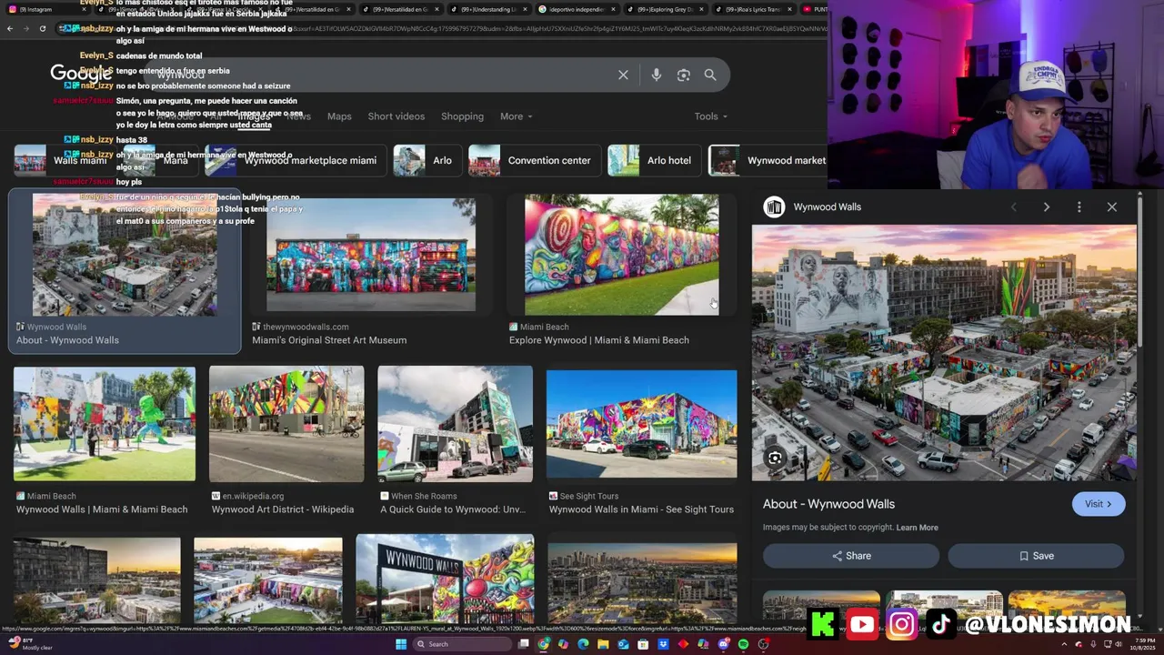Go to the previous image in preview panel
This screenshot has height=655, width=1164.
[1014, 207]
